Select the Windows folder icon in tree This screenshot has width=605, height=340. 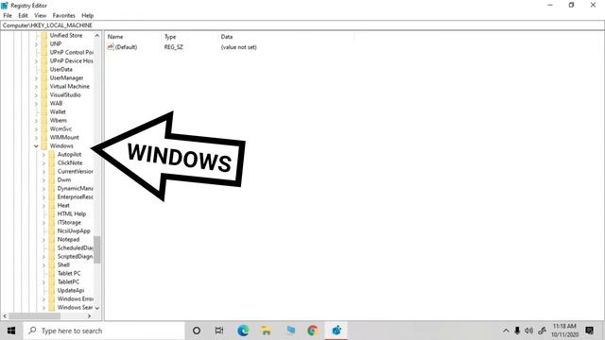44,145
